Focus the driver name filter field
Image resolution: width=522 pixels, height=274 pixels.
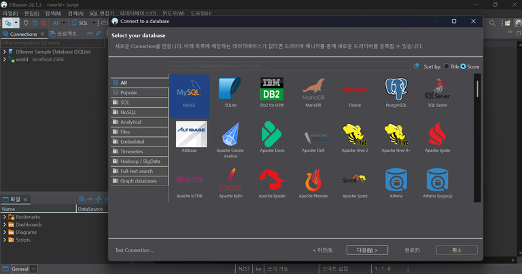point(289,66)
